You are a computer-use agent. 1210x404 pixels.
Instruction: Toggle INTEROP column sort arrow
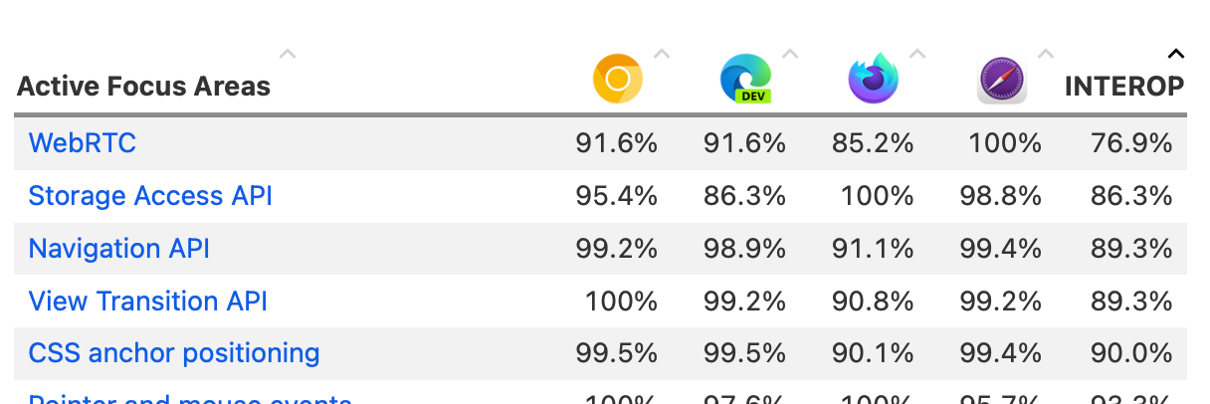tap(1175, 54)
